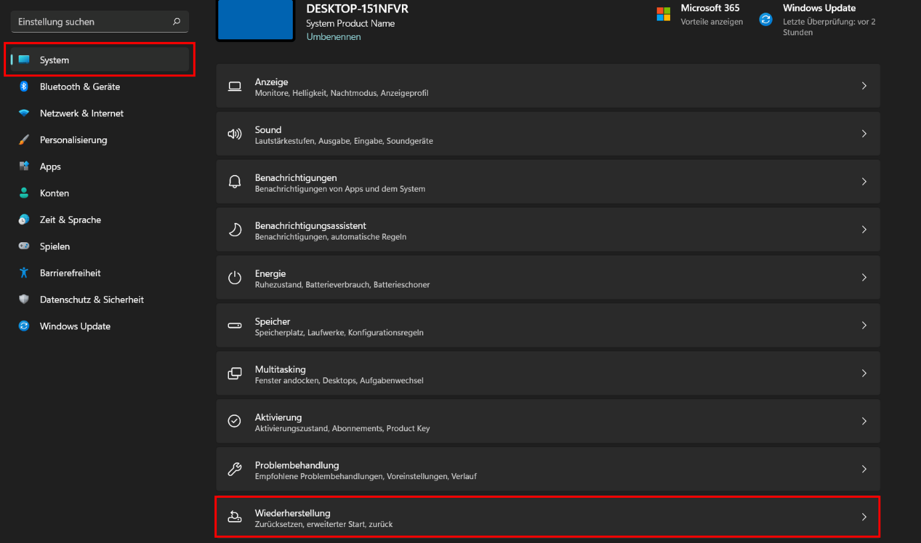This screenshot has height=543, width=921.
Task: Open Benachrichtigungen via its chevron arrow
Action: click(x=864, y=182)
